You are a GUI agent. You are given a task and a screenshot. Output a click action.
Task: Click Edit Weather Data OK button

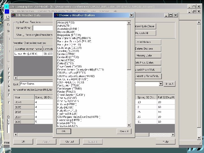click(23, 141)
